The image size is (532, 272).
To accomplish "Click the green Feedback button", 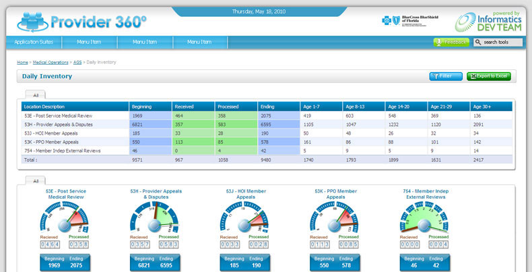I will 451,42.
